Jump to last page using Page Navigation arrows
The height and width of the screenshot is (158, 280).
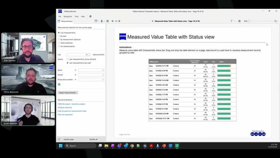[x=263, y=134]
